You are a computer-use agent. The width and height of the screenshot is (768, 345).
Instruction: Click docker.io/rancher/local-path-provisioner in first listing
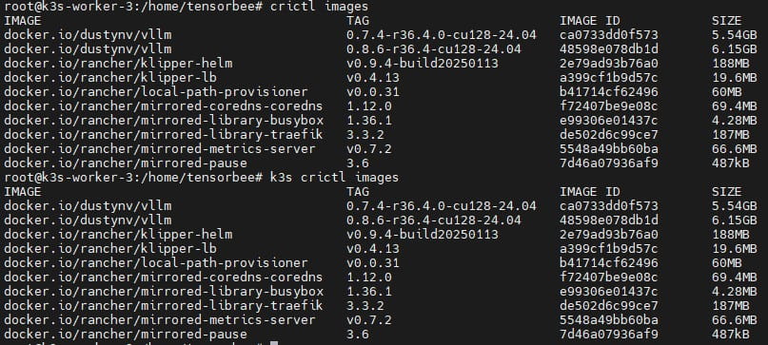pyautogui.click(x=156, y=92)
